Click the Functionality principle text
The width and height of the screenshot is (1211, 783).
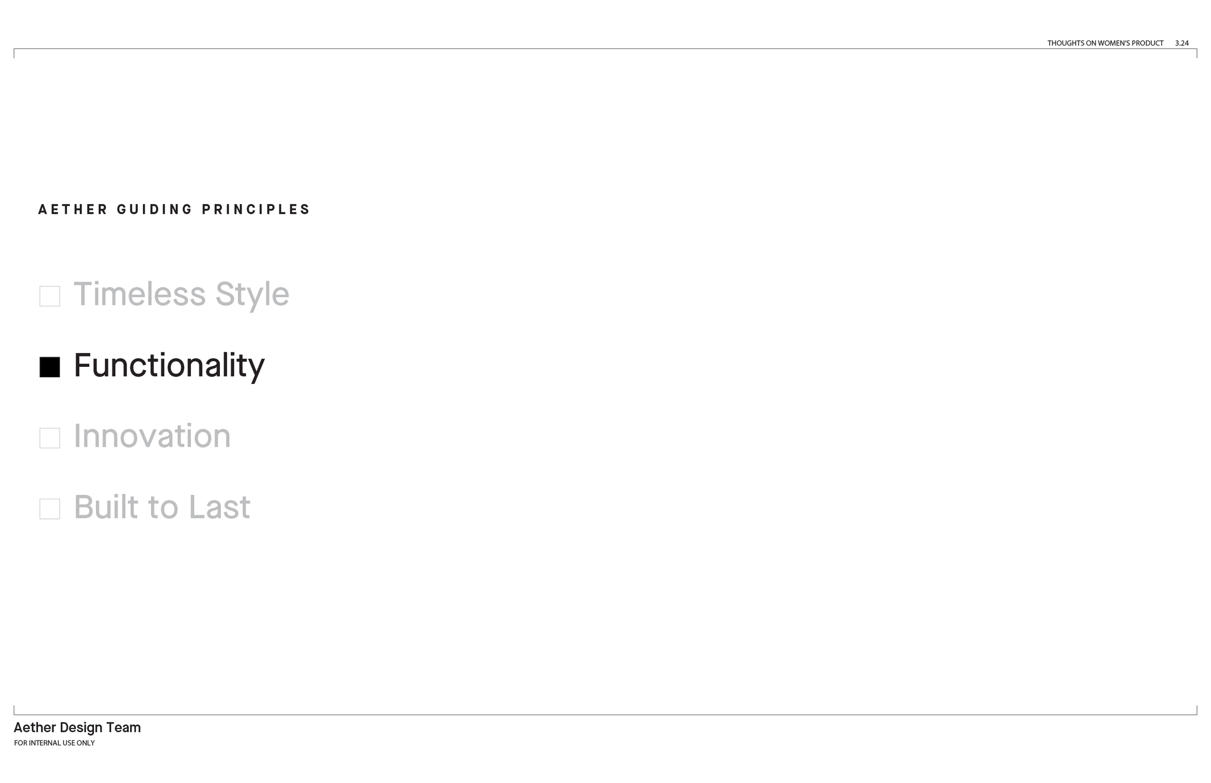tap(170, 366)
